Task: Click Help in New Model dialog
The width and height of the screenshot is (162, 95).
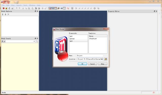Action: (103, 64)
